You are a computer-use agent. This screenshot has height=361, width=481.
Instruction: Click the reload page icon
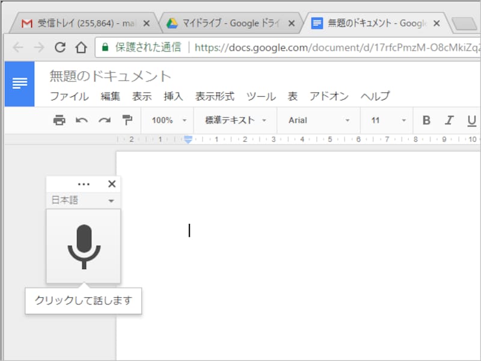pos(61,47)
